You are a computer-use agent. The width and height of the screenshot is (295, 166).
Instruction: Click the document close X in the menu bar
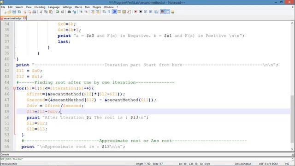click(293, 7)
